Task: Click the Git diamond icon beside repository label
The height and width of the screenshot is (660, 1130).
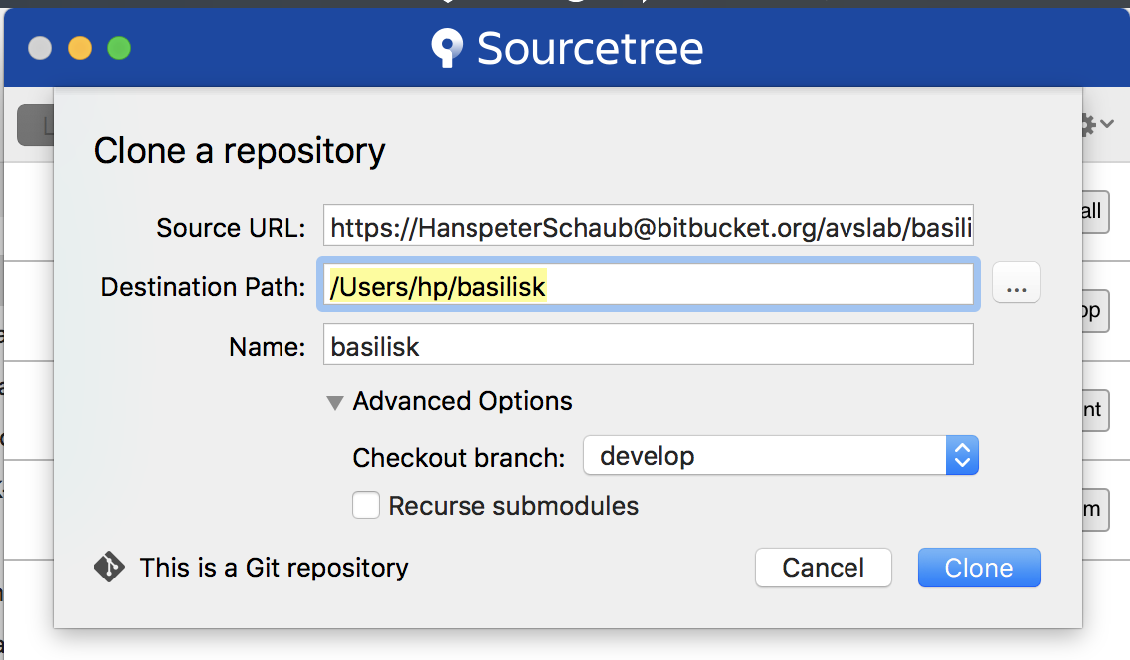Action: pos(109,567)
